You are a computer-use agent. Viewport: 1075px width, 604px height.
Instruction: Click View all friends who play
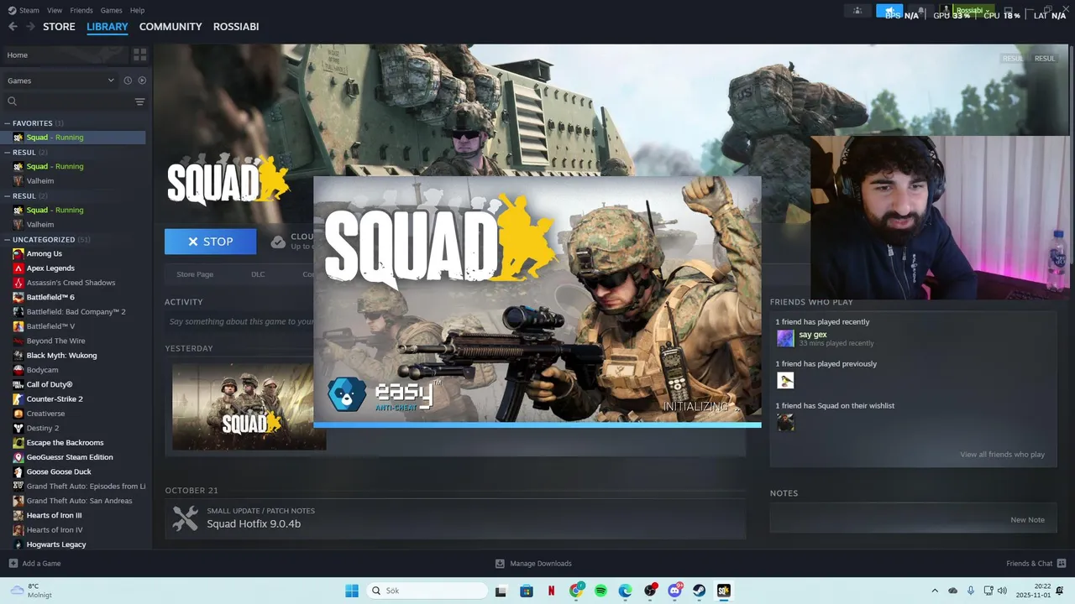(1002, 455)
